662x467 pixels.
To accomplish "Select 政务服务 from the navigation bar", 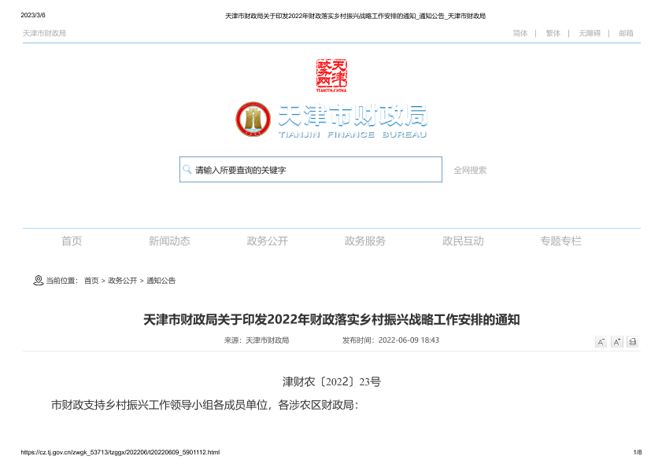I will pos(365,241).
